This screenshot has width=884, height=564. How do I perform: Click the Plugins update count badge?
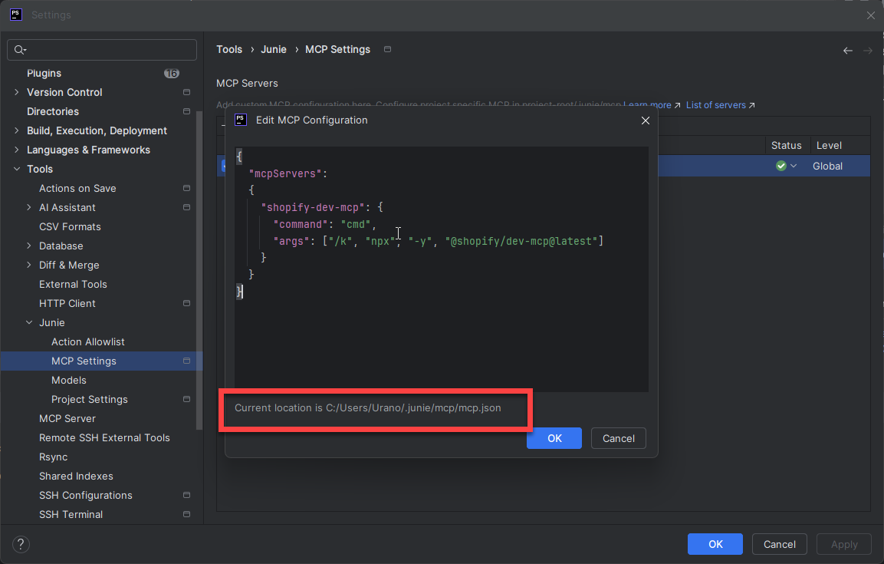172,74
